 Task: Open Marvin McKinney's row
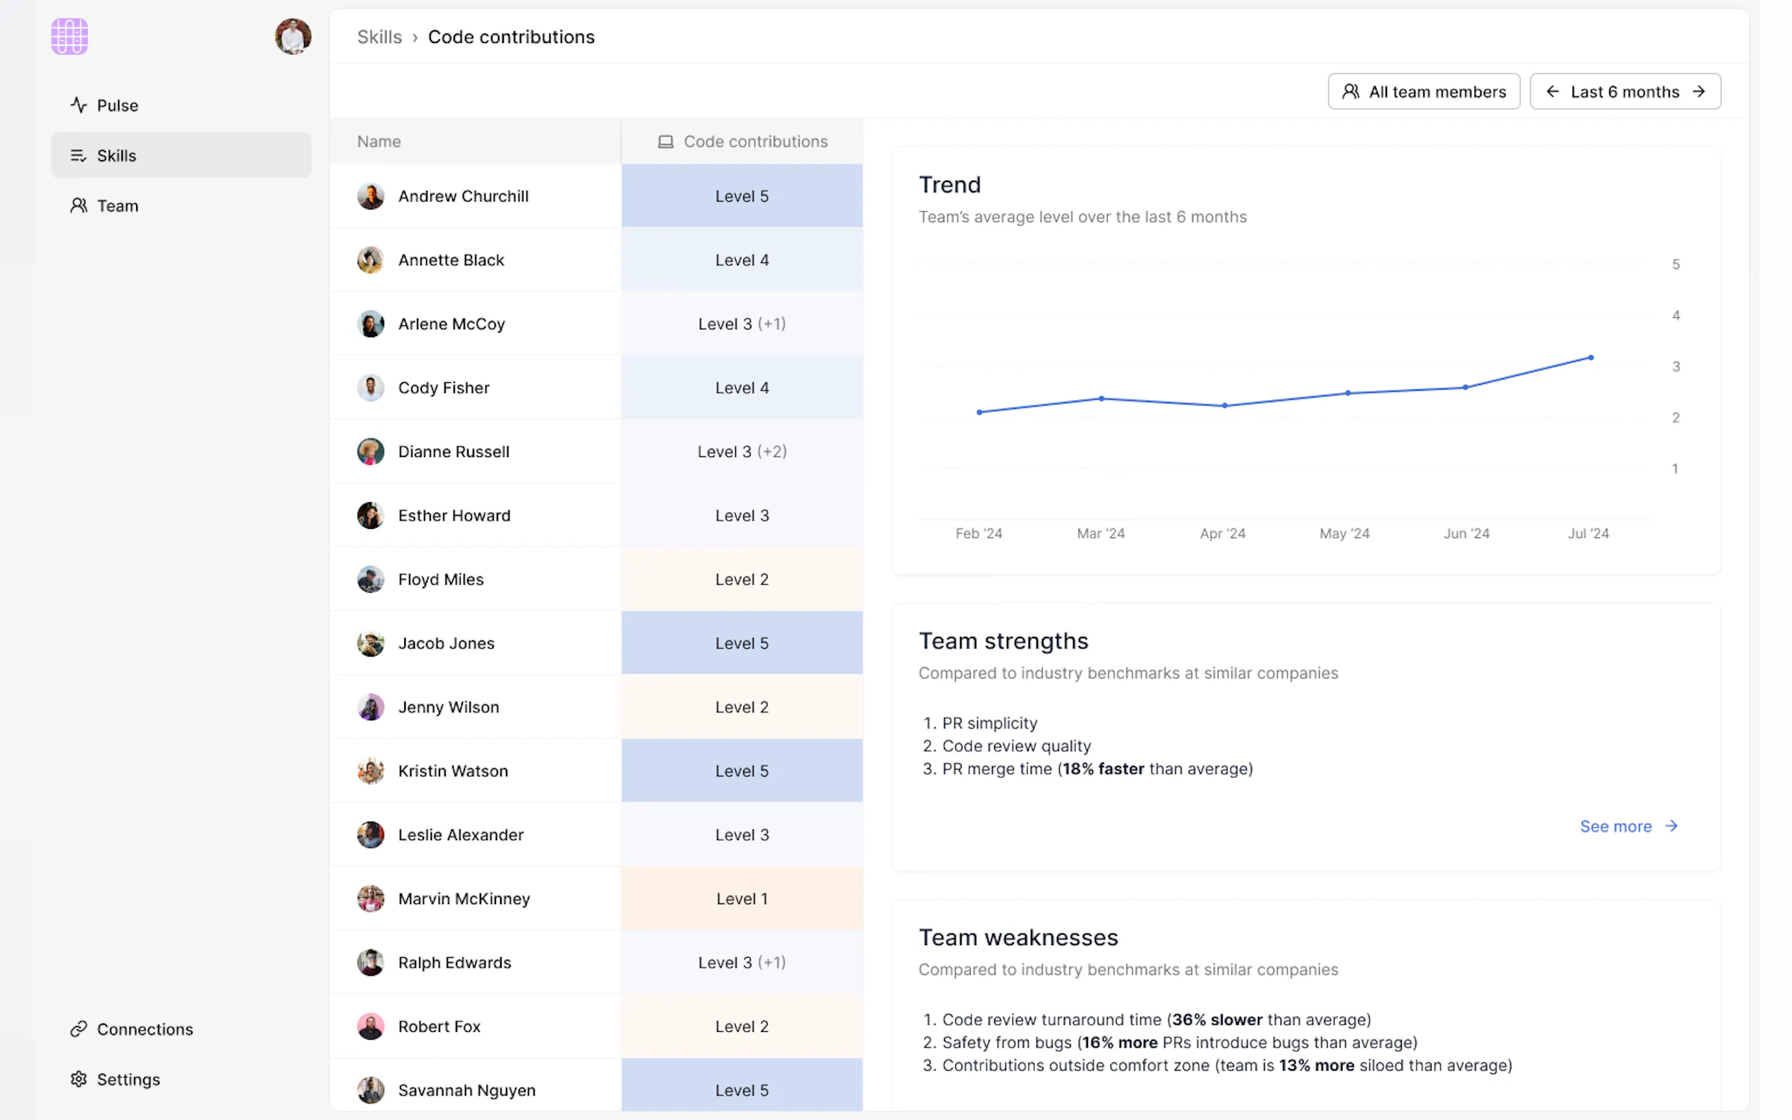pos(464,899)
